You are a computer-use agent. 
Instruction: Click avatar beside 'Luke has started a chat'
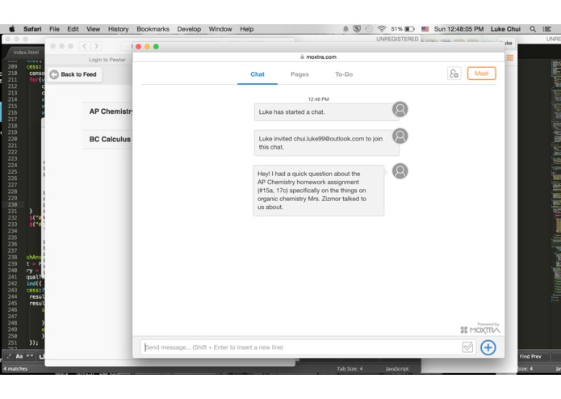pyautogui.click(x=400, y=109)
